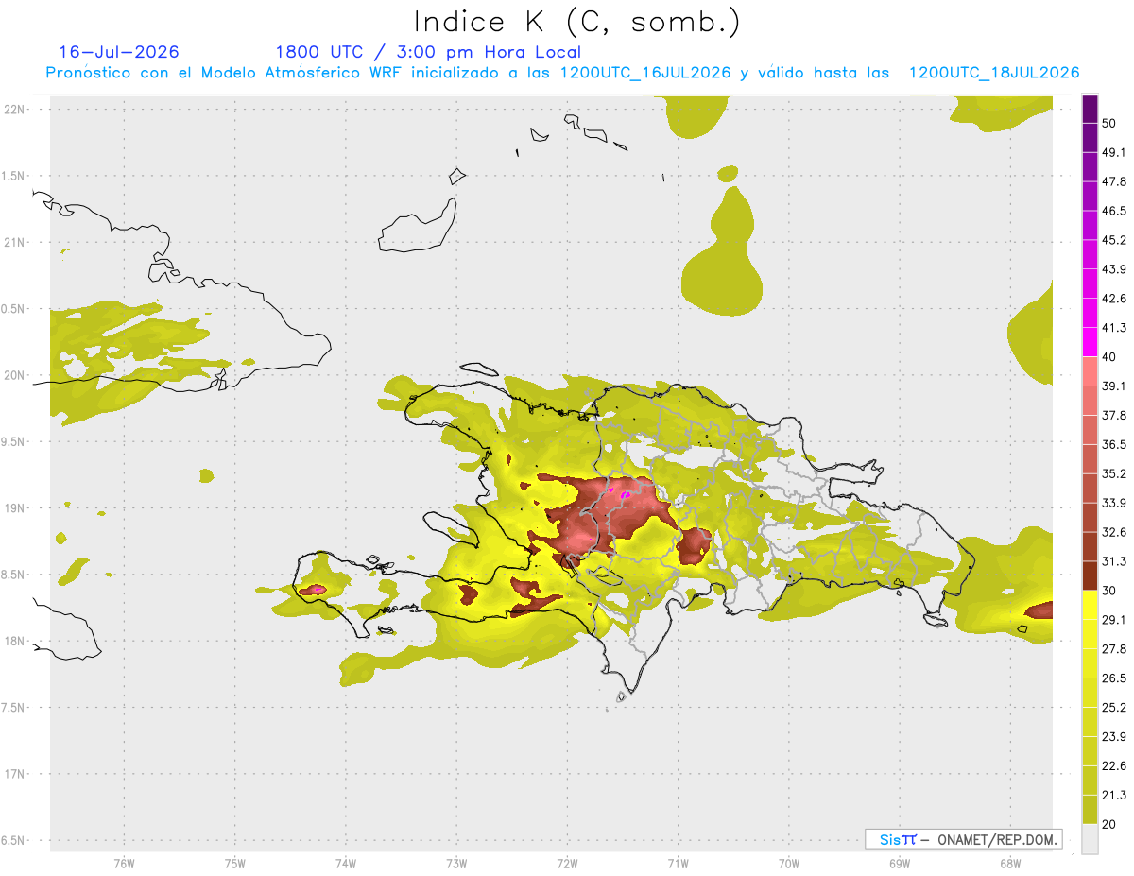The height and width of the screenshot is (876, 1134).
Task: Click the init time "1200UTC_16JUL2026"
Action: point(645,73)
